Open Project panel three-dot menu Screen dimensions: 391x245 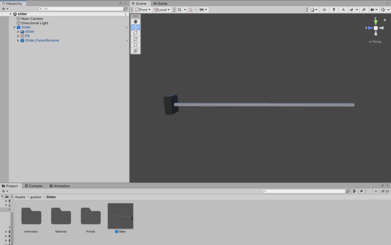[x=387, y=186]
